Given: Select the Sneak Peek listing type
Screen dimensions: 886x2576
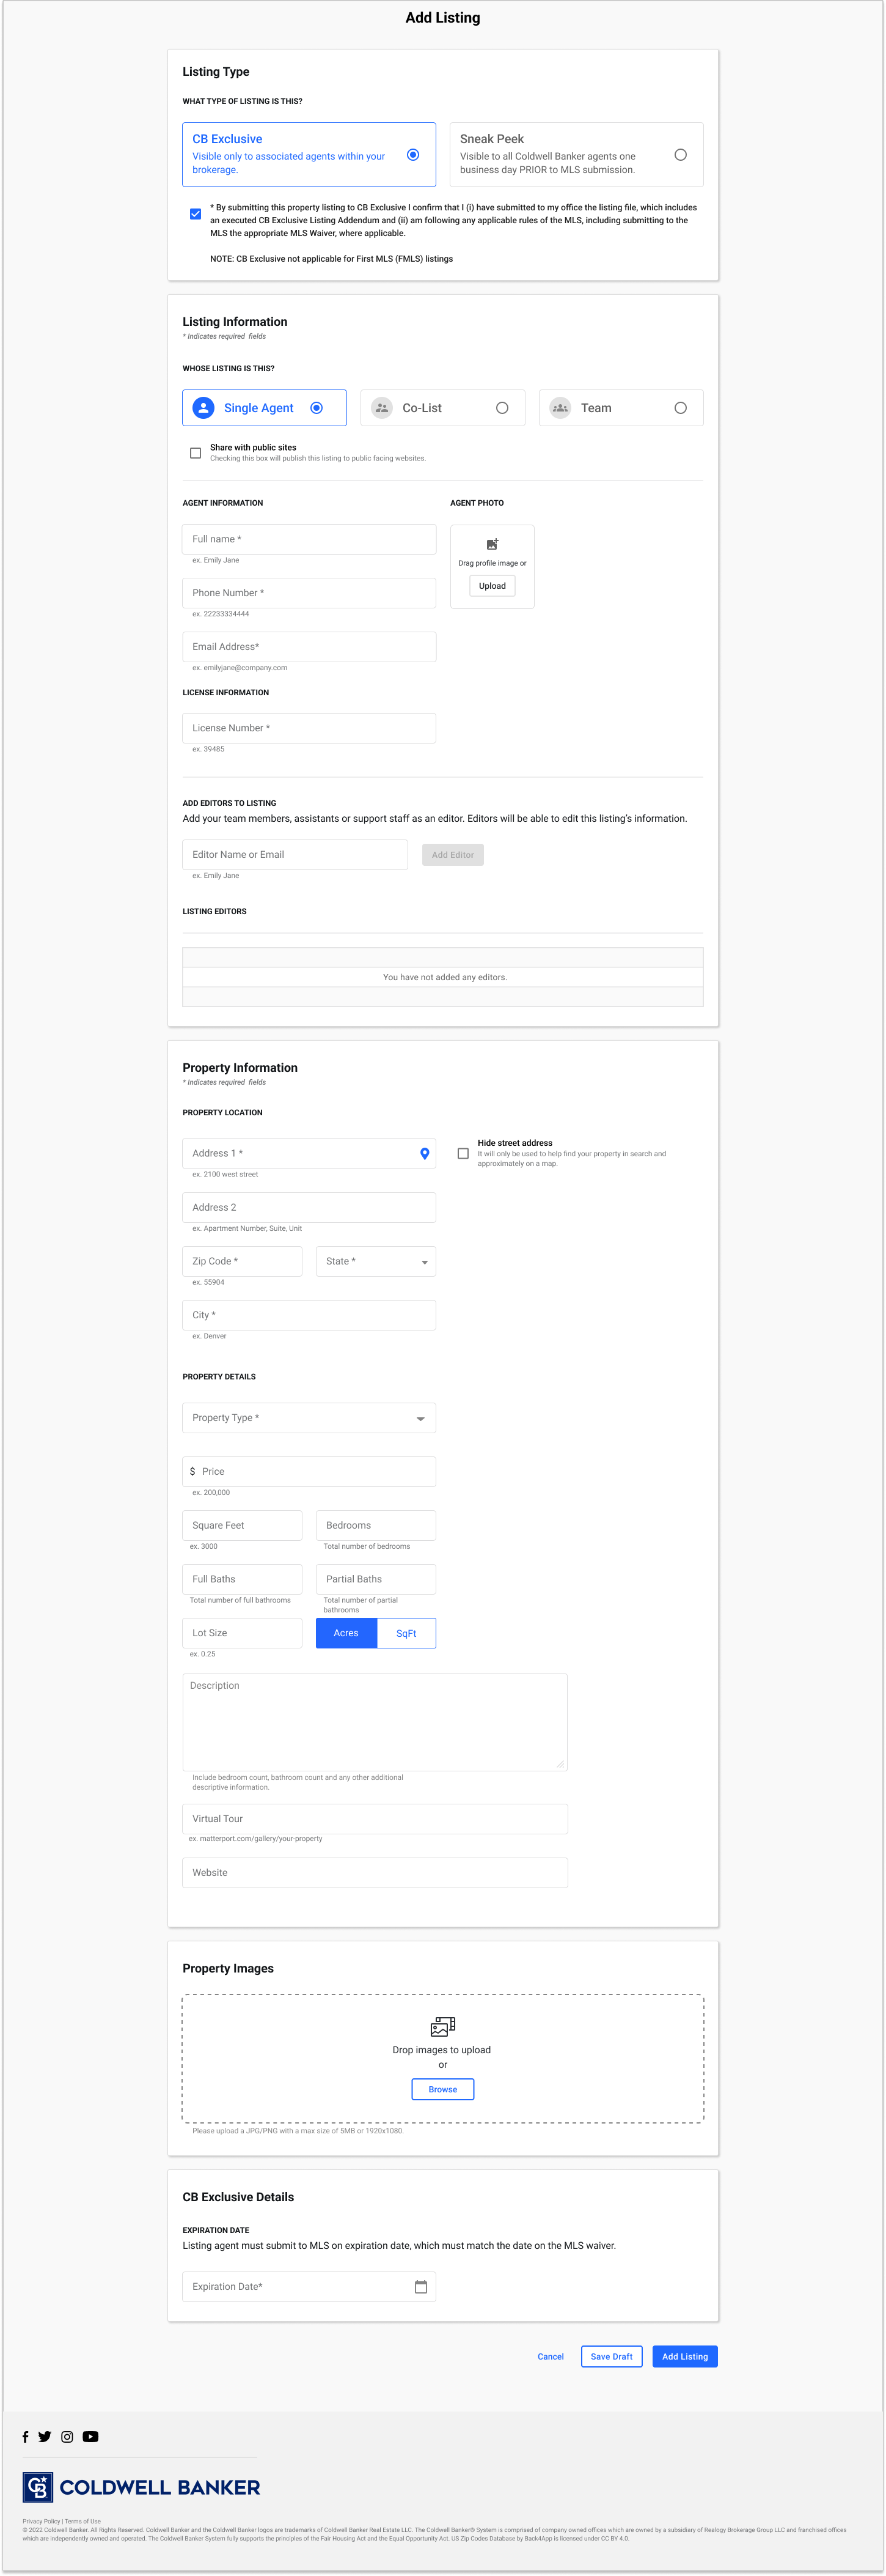Looking at the screenshot, I should [679, 155].
